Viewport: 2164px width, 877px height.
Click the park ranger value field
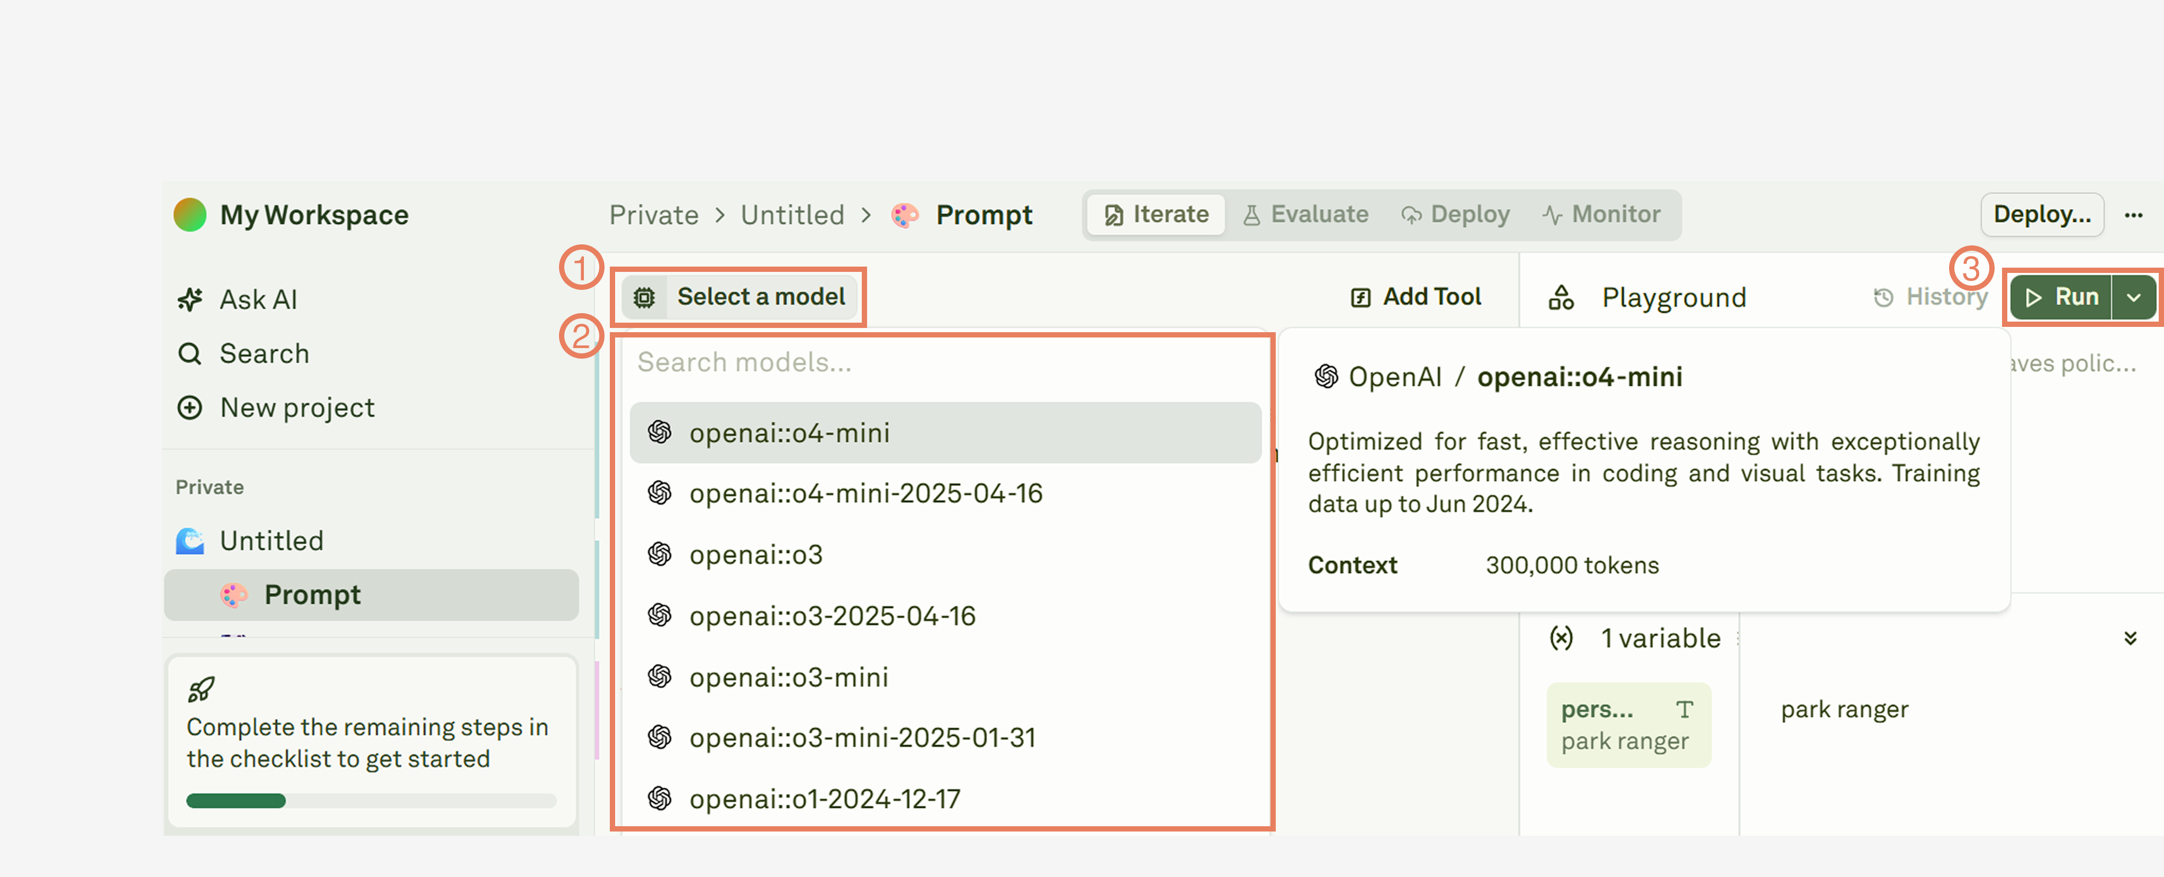tap(1845, 710)
